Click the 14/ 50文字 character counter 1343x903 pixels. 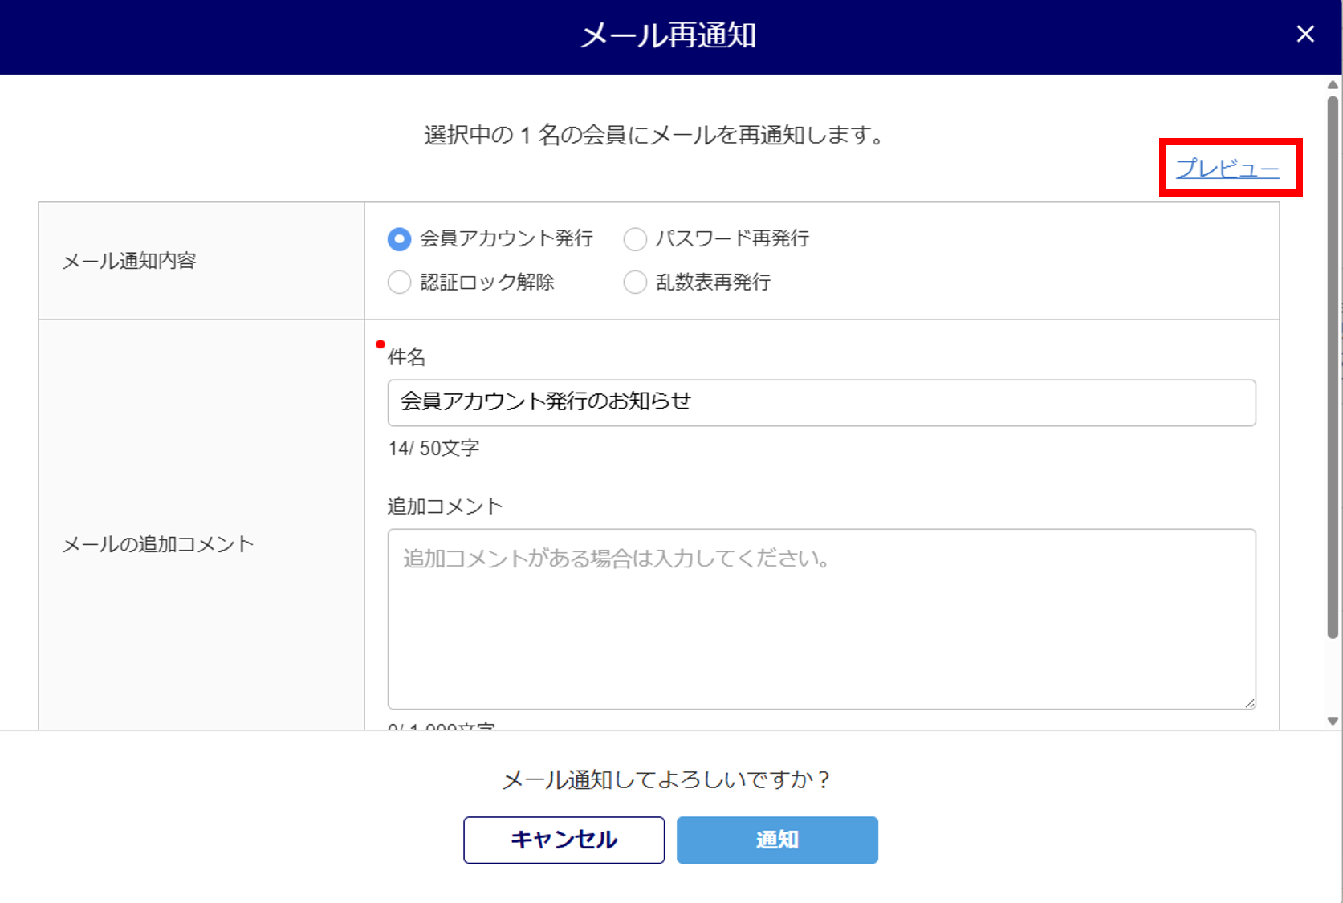coord(433,449)
